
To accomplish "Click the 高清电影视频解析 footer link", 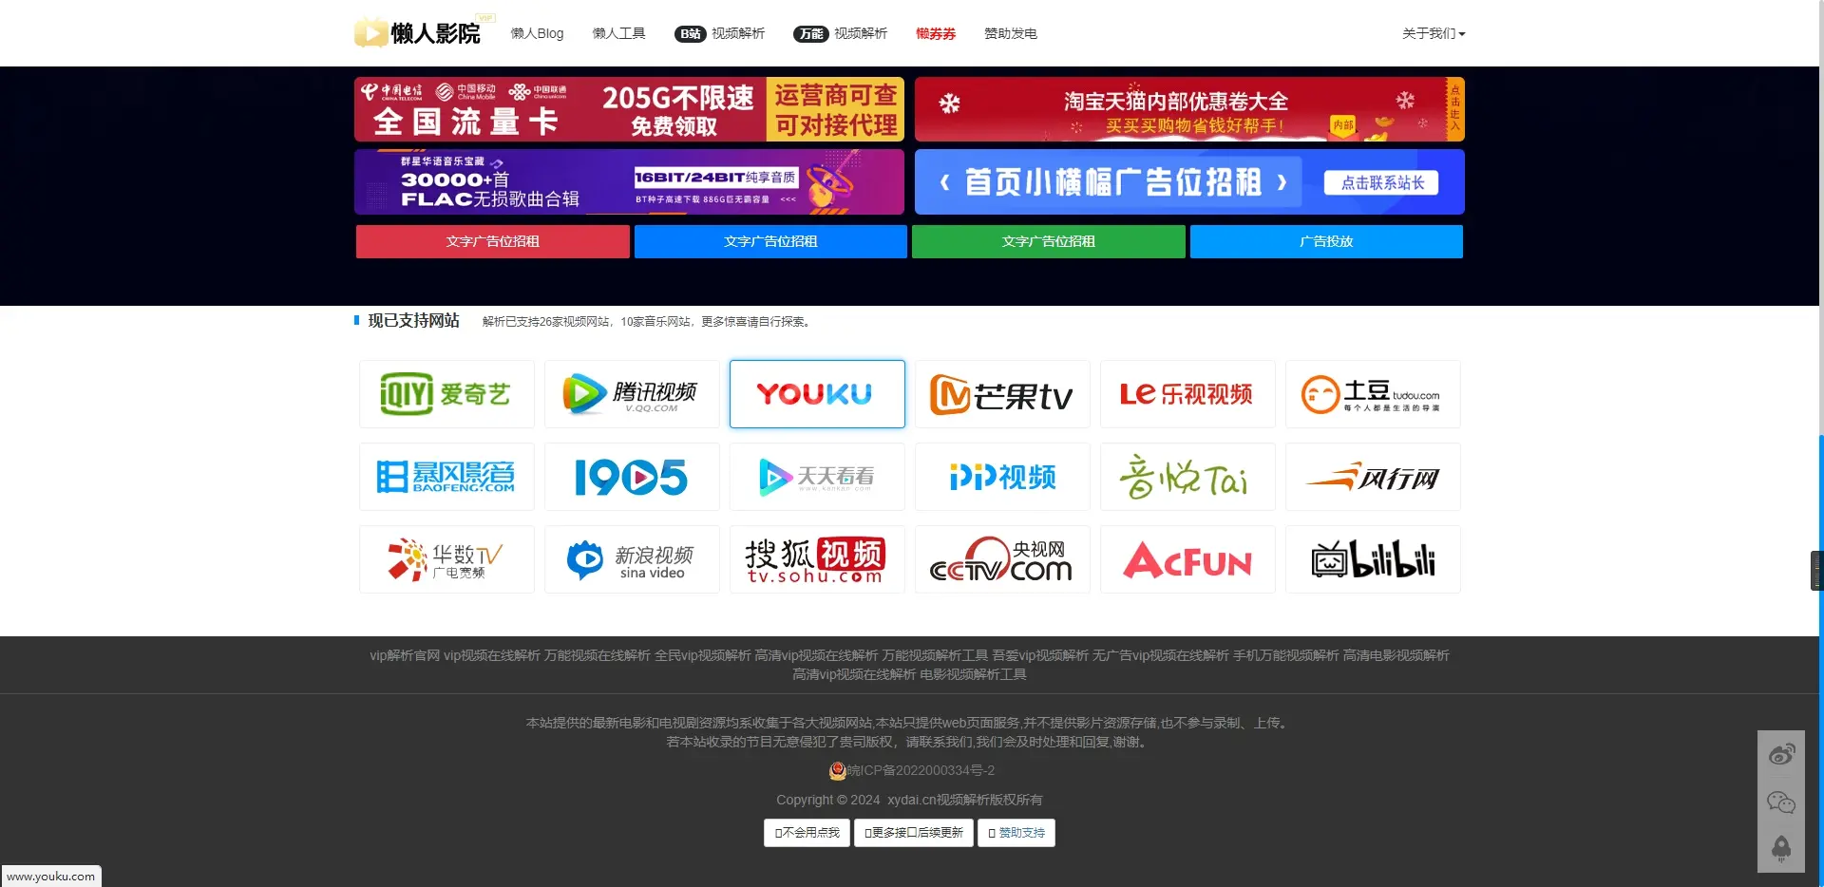I will point(1396,655).
